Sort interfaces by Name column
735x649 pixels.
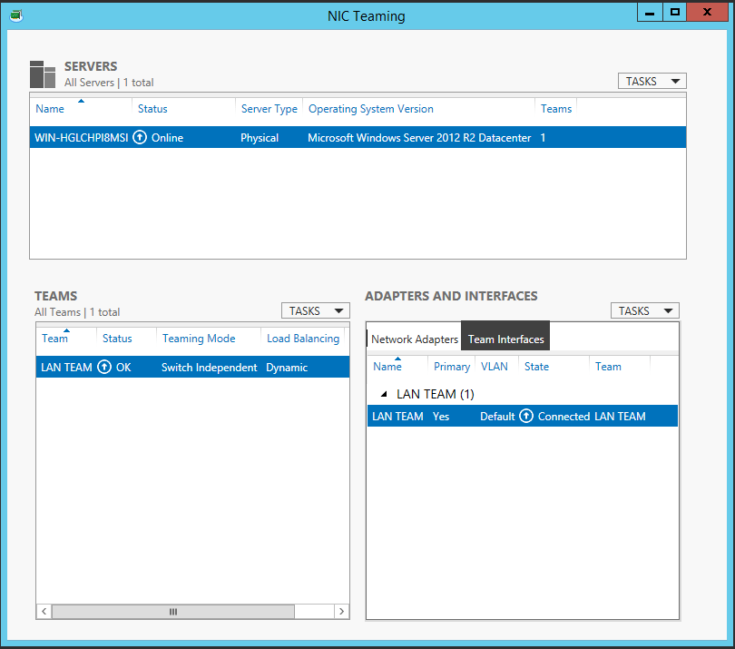[387, 367]
